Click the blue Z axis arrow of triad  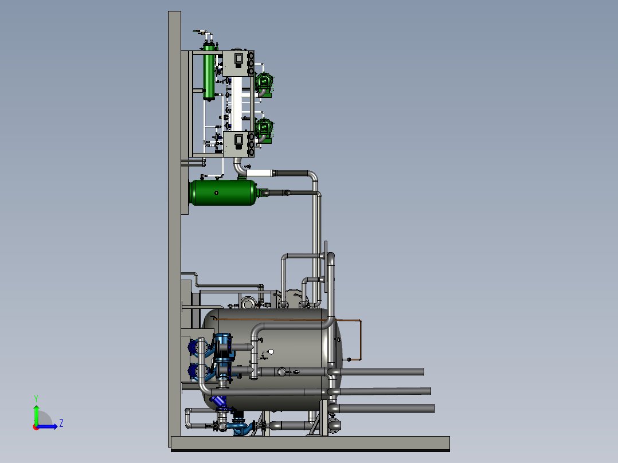pyautogui.click(x=47, y=426)
